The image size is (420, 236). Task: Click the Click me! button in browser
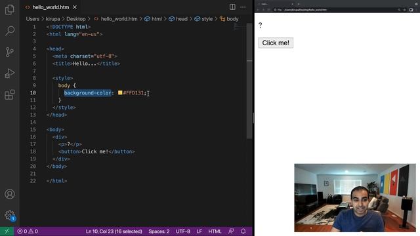(276, 43)
